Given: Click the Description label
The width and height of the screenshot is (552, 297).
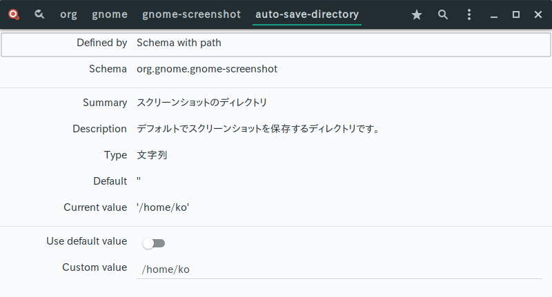Looking at the screenshot, I should pyautogui.click(x=99, y=129).
